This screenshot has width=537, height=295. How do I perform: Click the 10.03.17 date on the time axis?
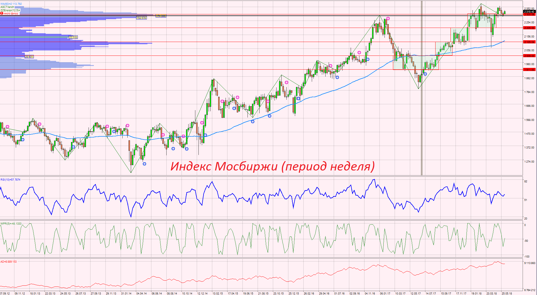click(x=400, y=293)
